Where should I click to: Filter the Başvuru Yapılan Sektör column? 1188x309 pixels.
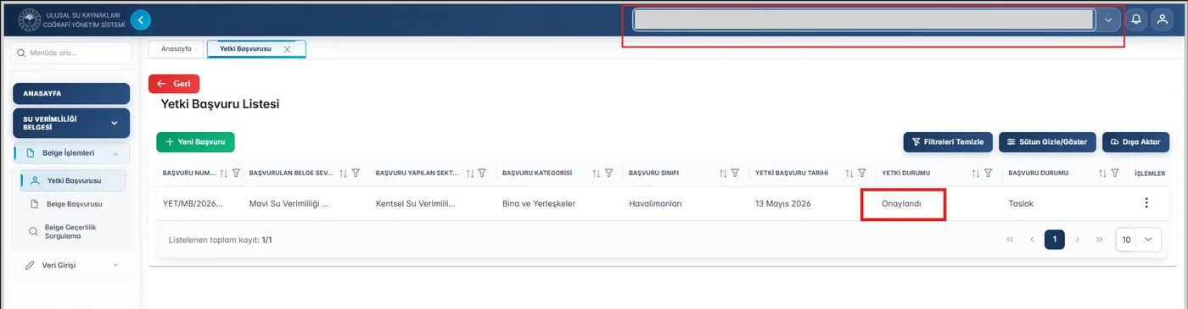482,173
